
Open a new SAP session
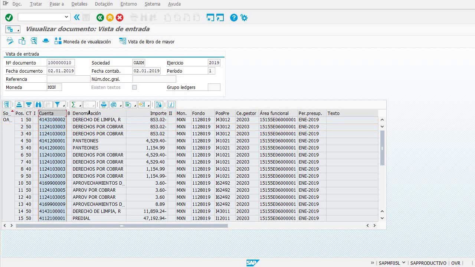point(210,17)
